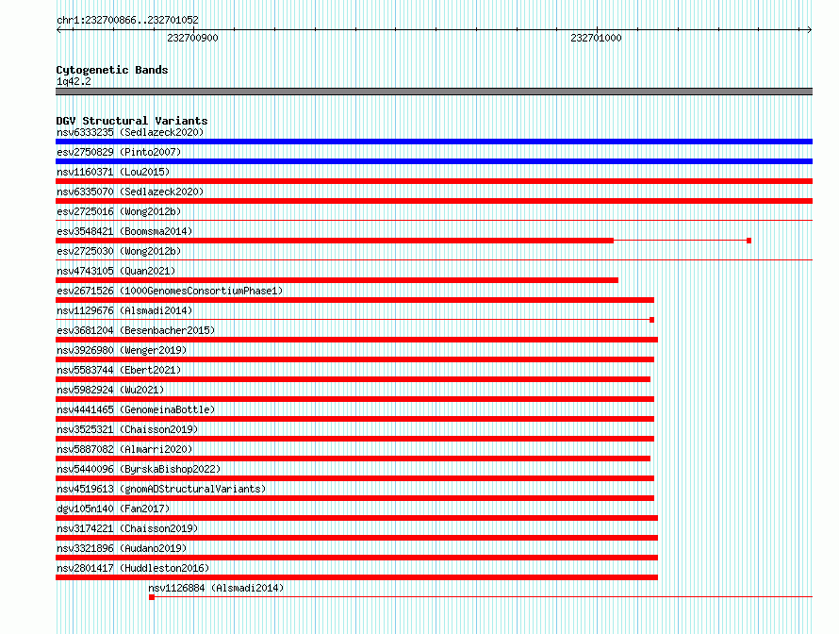Click the small red end block of esv3548421
The image size is (839, 634).
pyautogui.click(x=749, y=241)
